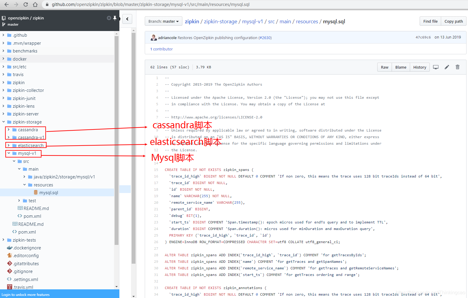Open src breadcrumb link
Image resolution: width=468 pixels, height=298 pixels.
271,21
